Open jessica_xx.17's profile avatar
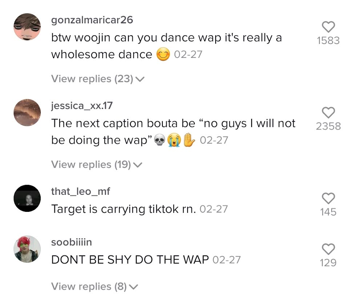Viewport: 349px width, 297px height. [27, 112]
